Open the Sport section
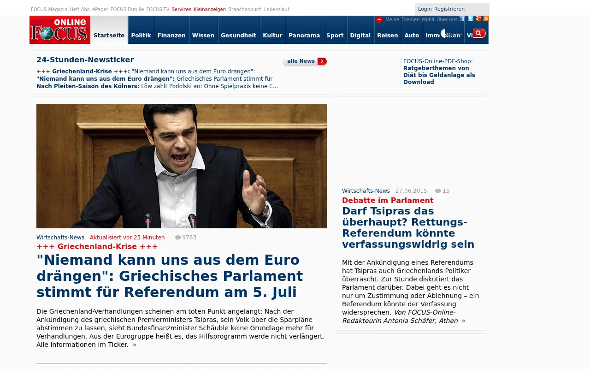 335,36
